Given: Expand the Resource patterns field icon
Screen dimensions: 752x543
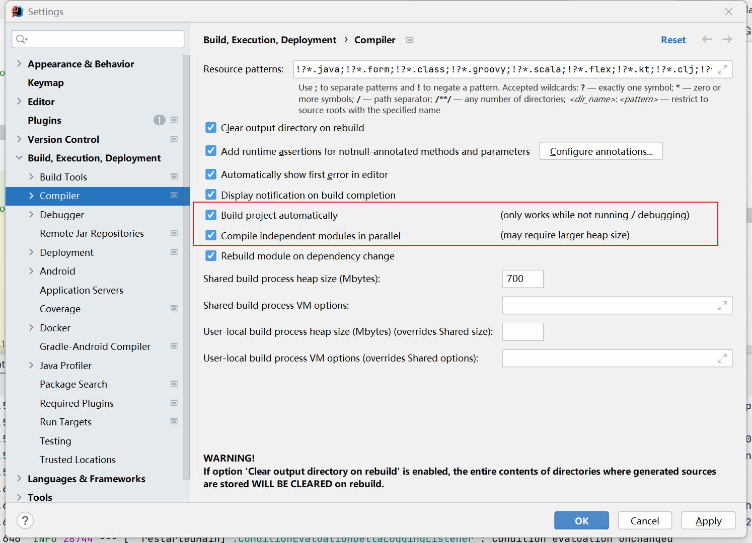Looking at the screenshot, I should coord(722,69).
